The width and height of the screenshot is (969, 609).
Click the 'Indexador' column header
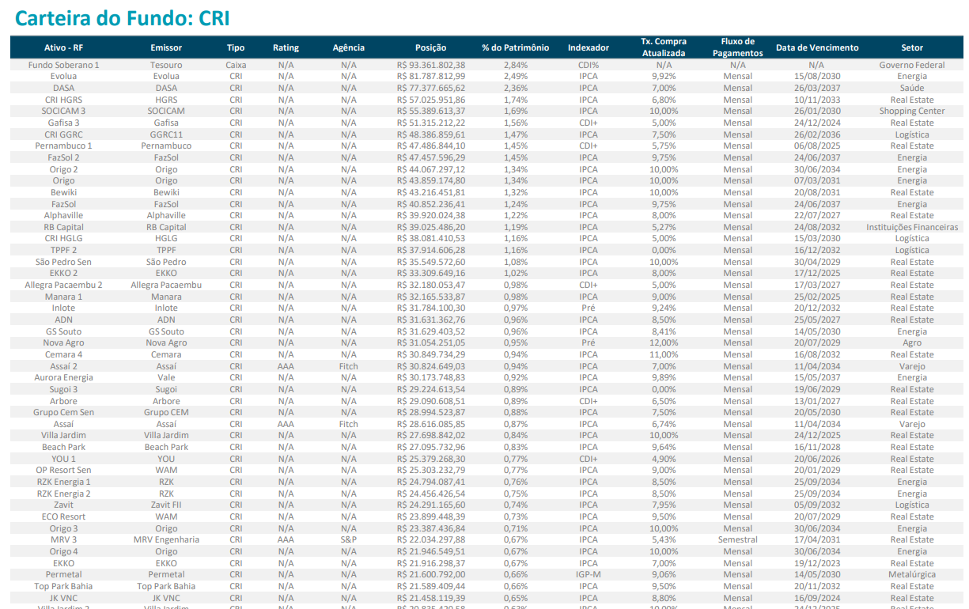pyautogui.click(x=588, y=47)
